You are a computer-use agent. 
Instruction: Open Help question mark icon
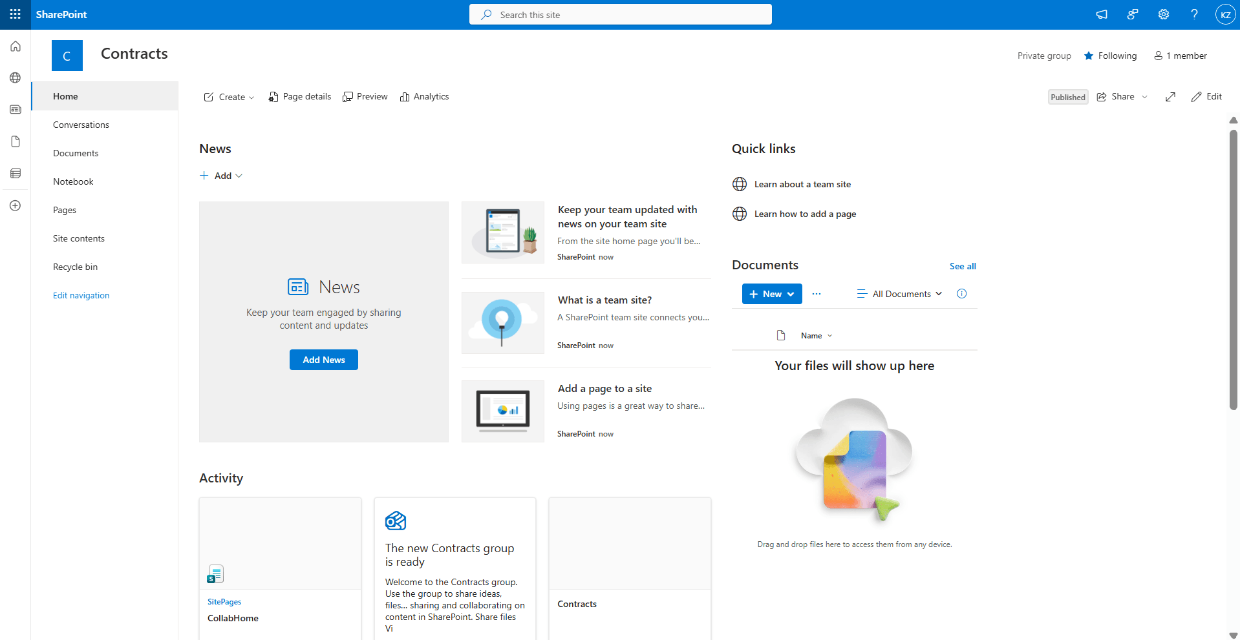click(1194, 14)
